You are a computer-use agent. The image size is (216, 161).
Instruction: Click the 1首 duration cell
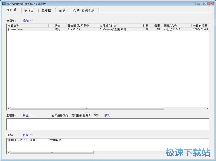(x=146, y=29)
